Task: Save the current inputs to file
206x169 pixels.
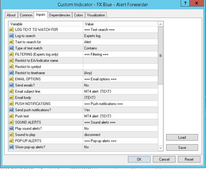Action: [182, 148]
